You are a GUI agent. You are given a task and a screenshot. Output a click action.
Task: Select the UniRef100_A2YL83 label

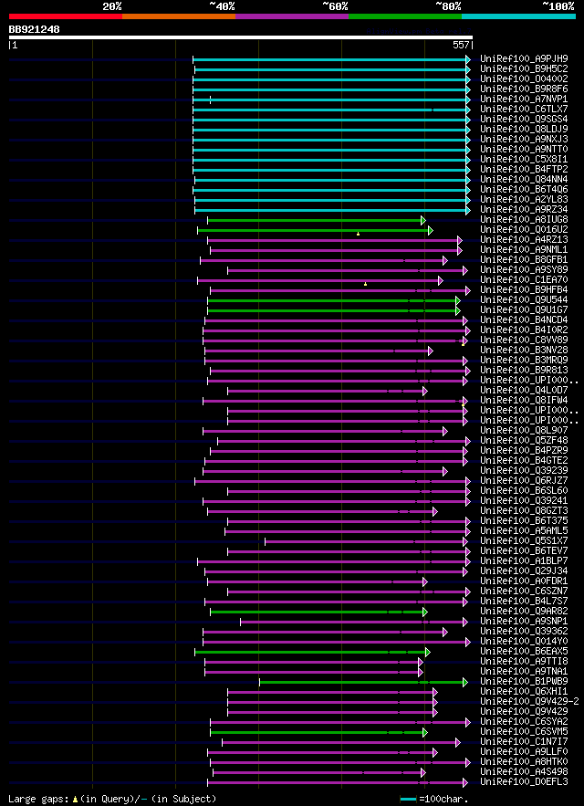point(524,199)
